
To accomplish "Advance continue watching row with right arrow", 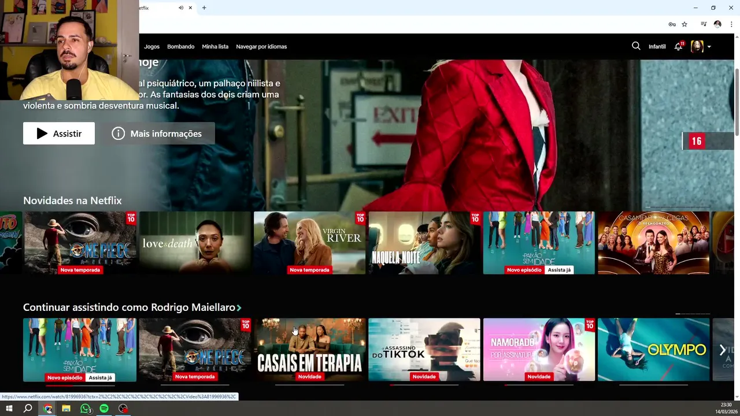I will [722, 350].
